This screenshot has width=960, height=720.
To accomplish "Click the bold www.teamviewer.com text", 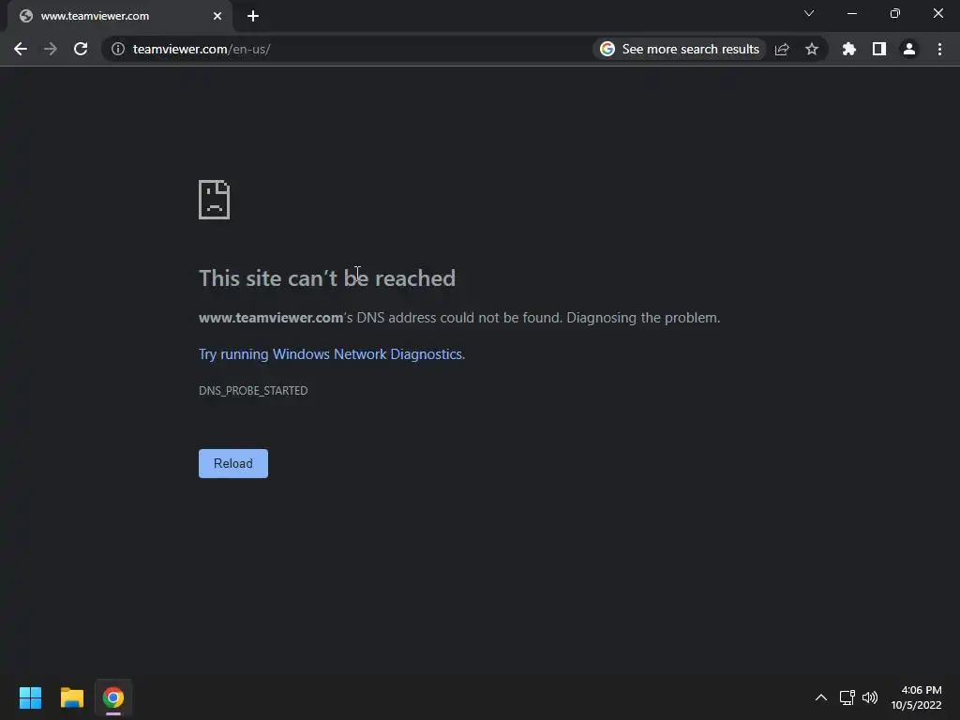I will (271, 318).
